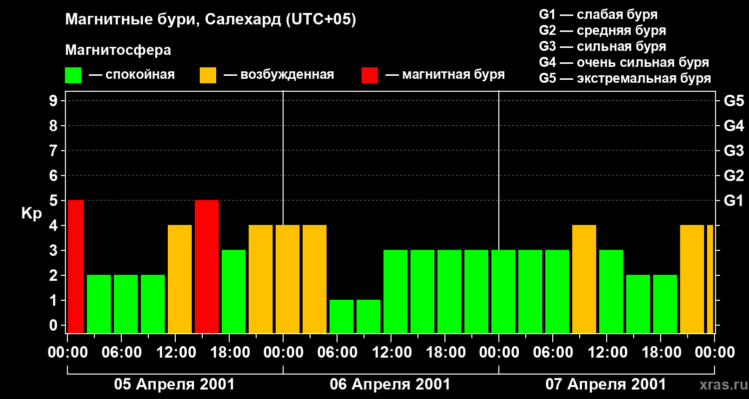749x399 pixels.
Task: Click the green 'спокойная' legend swatch
Action: (x=73, y=75)
